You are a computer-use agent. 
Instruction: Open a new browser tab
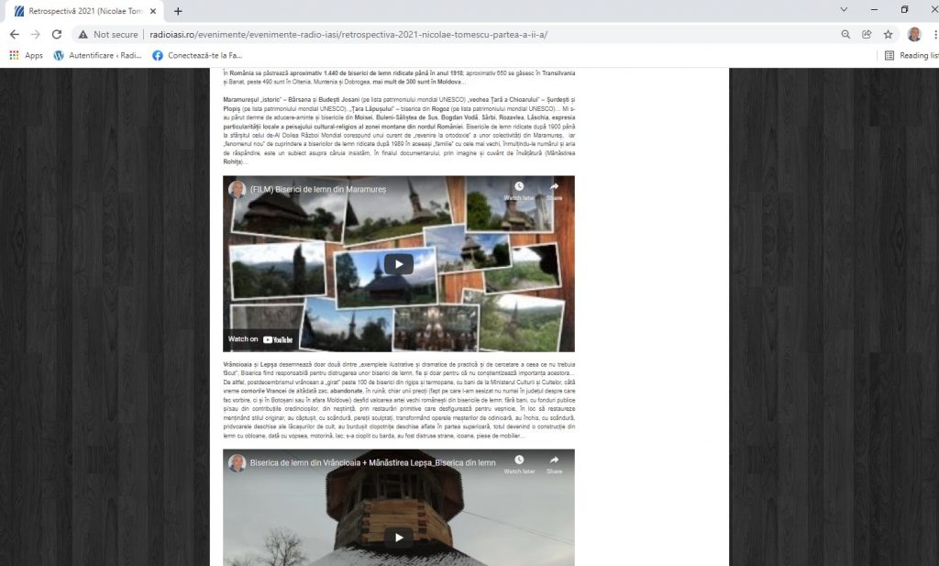pyautogui.click(x=178, y=11)
